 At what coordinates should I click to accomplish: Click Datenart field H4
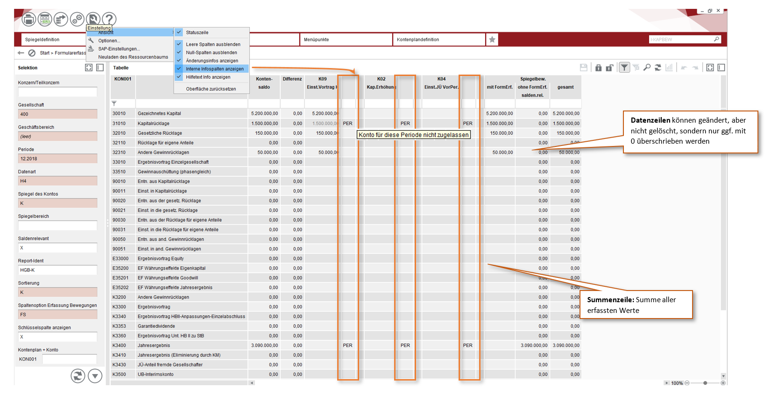click(x=58, y=181)
